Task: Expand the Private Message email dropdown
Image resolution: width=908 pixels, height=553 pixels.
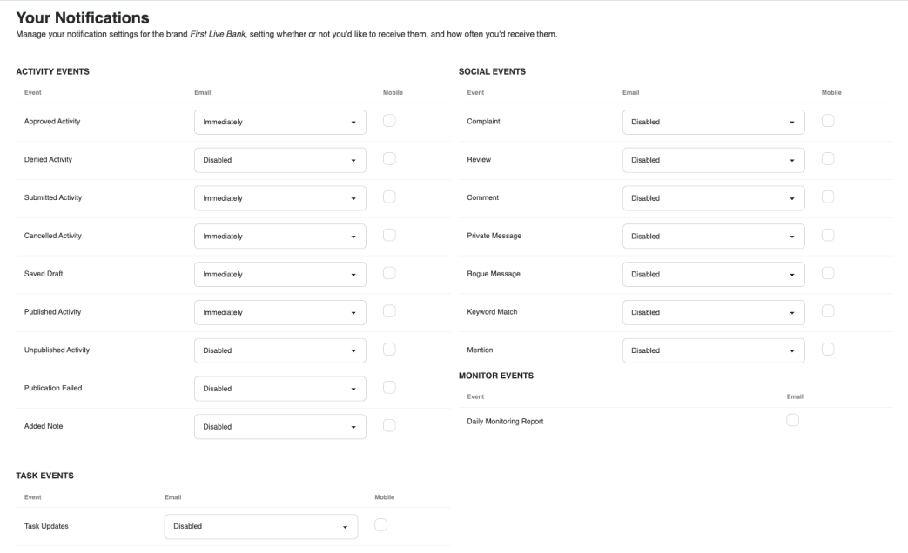Action: tap(713, 237)
